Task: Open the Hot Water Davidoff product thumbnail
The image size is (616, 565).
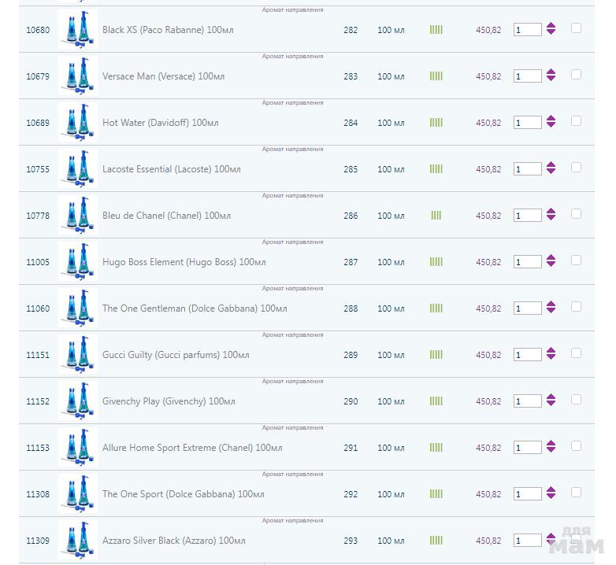Action: pos(77,123)
